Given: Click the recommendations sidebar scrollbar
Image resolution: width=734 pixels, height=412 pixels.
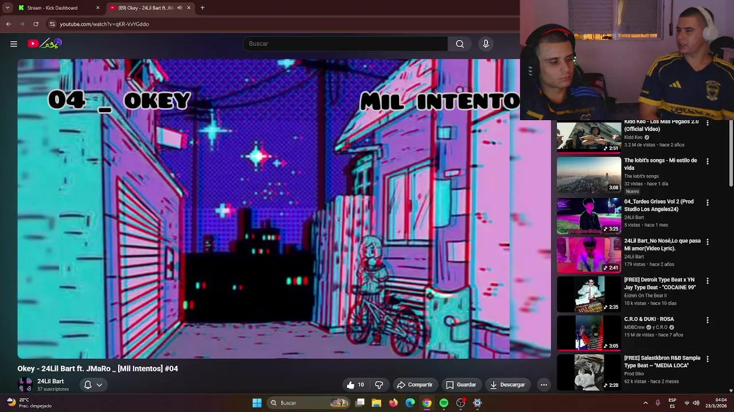Looking at the screenshot, I should coord(731,153).
